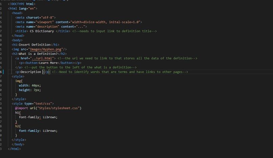Click the Insert Definition heading text
Viewport: 273px width, 158px height.
coord(35,45)
